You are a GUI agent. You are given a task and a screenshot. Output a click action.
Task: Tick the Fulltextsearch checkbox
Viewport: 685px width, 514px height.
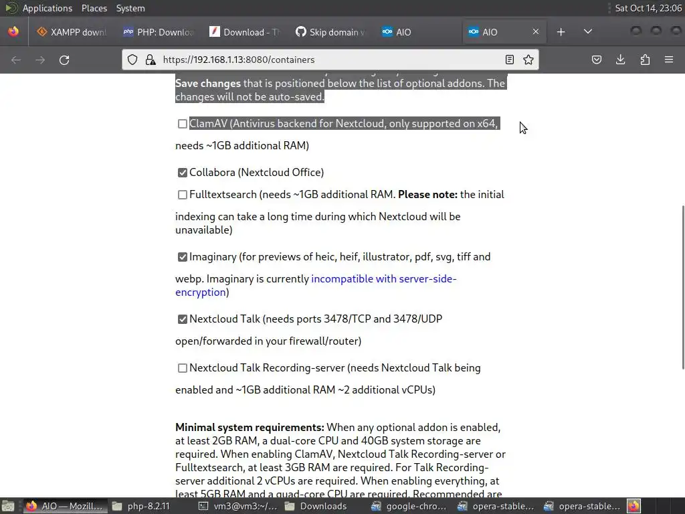[x=183, y=195]
